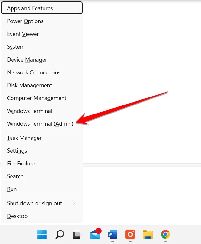Launch Windows Terminal (Admin)
Screen dimensions: 201x244
[x=42, y=124]
